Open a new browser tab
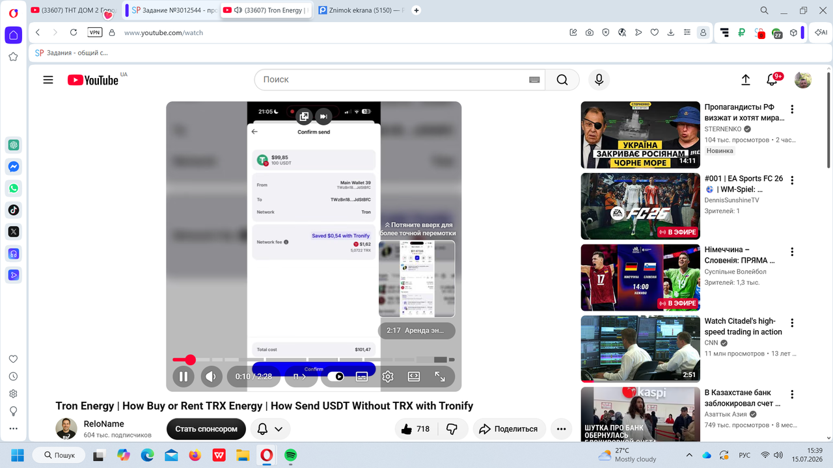This screenshot has height=468, width=833. tap(416, 10)
